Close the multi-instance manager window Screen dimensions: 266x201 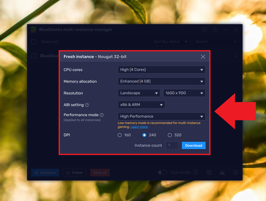[x=236, y=30]
